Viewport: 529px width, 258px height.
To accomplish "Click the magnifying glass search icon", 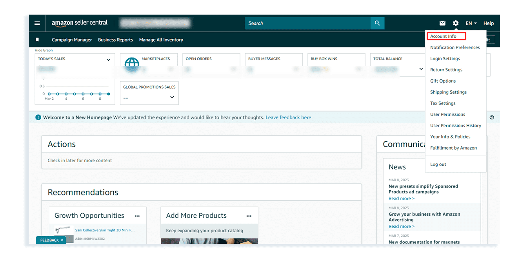I will [x=377, y=23].
